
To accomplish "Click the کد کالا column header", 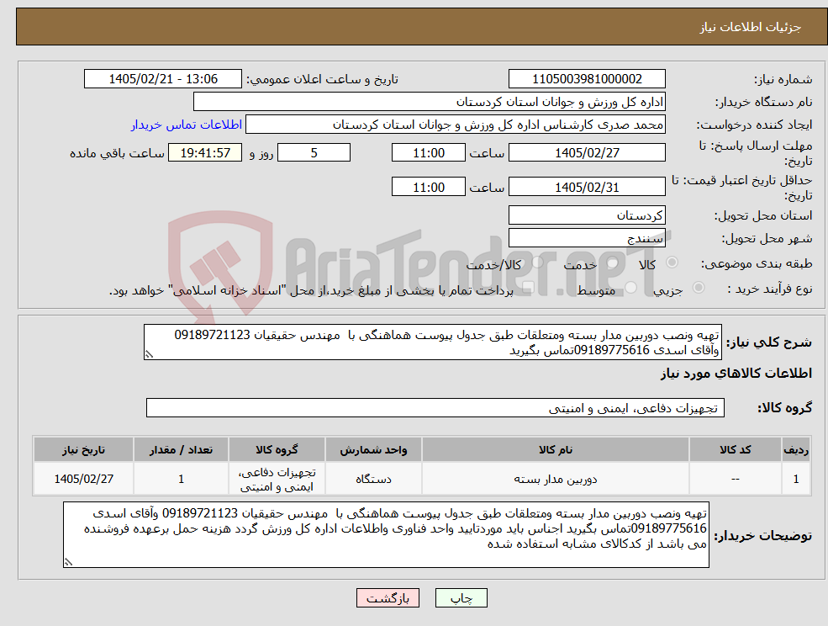I will (x=736, y=449).
